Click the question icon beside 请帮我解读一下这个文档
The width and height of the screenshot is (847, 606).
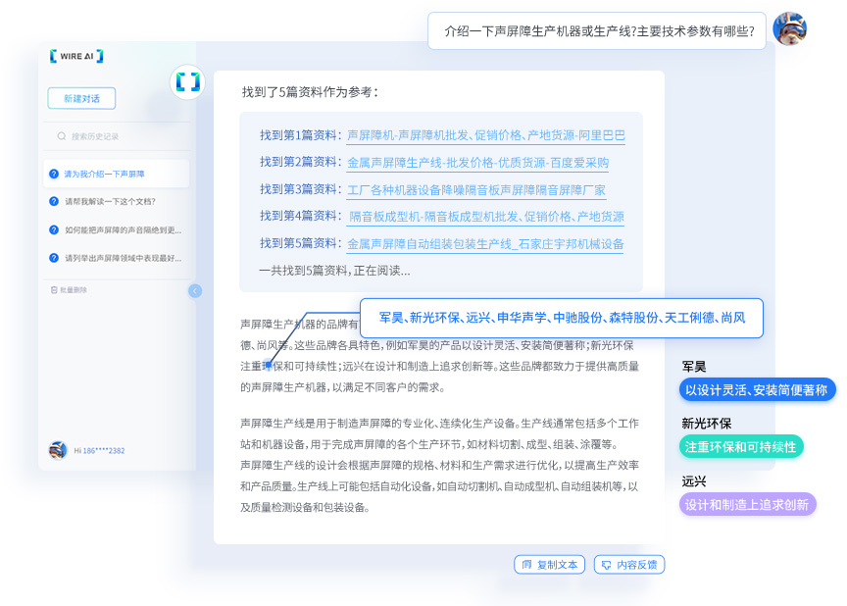[x=54, y=202]
